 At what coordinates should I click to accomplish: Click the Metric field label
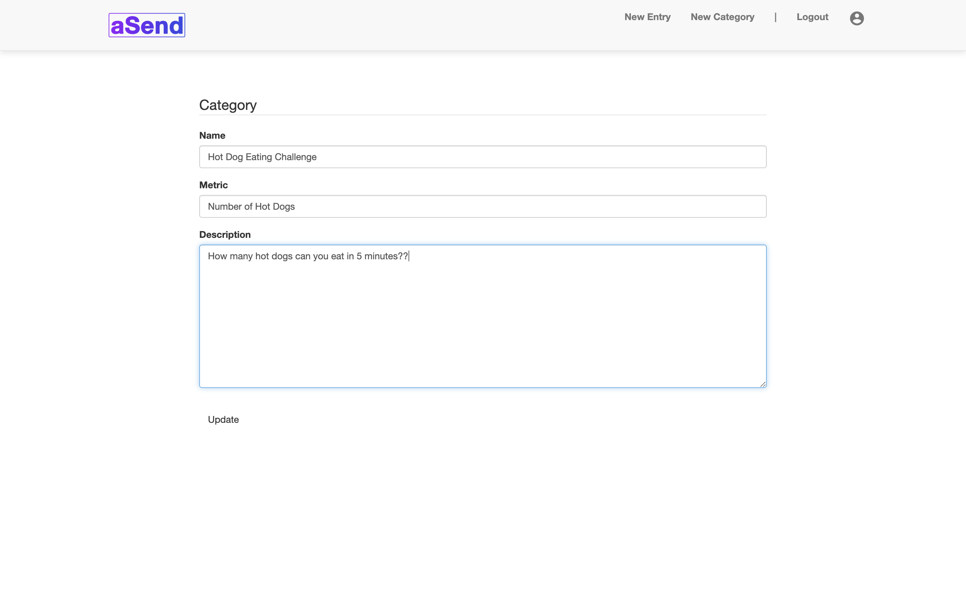[213, 185]
